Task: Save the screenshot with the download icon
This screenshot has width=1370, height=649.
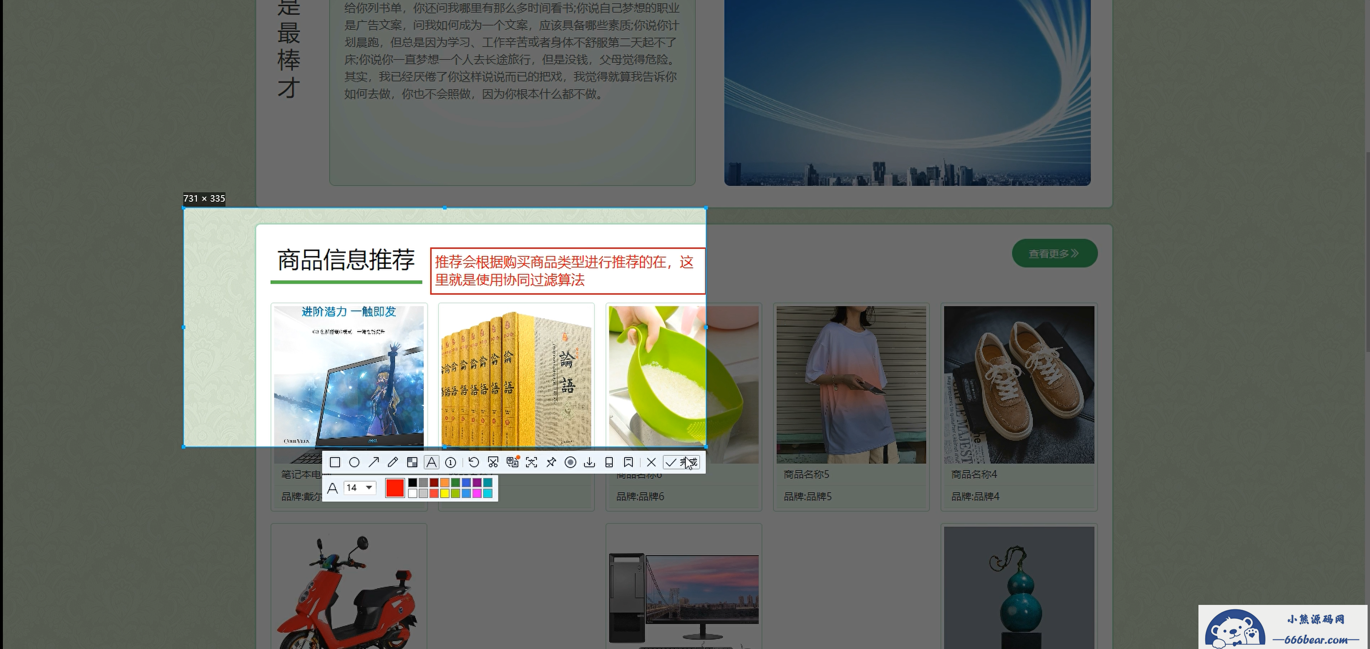Action: [589, 462]
